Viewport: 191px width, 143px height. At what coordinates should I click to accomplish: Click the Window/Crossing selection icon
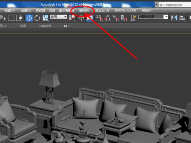19,18
